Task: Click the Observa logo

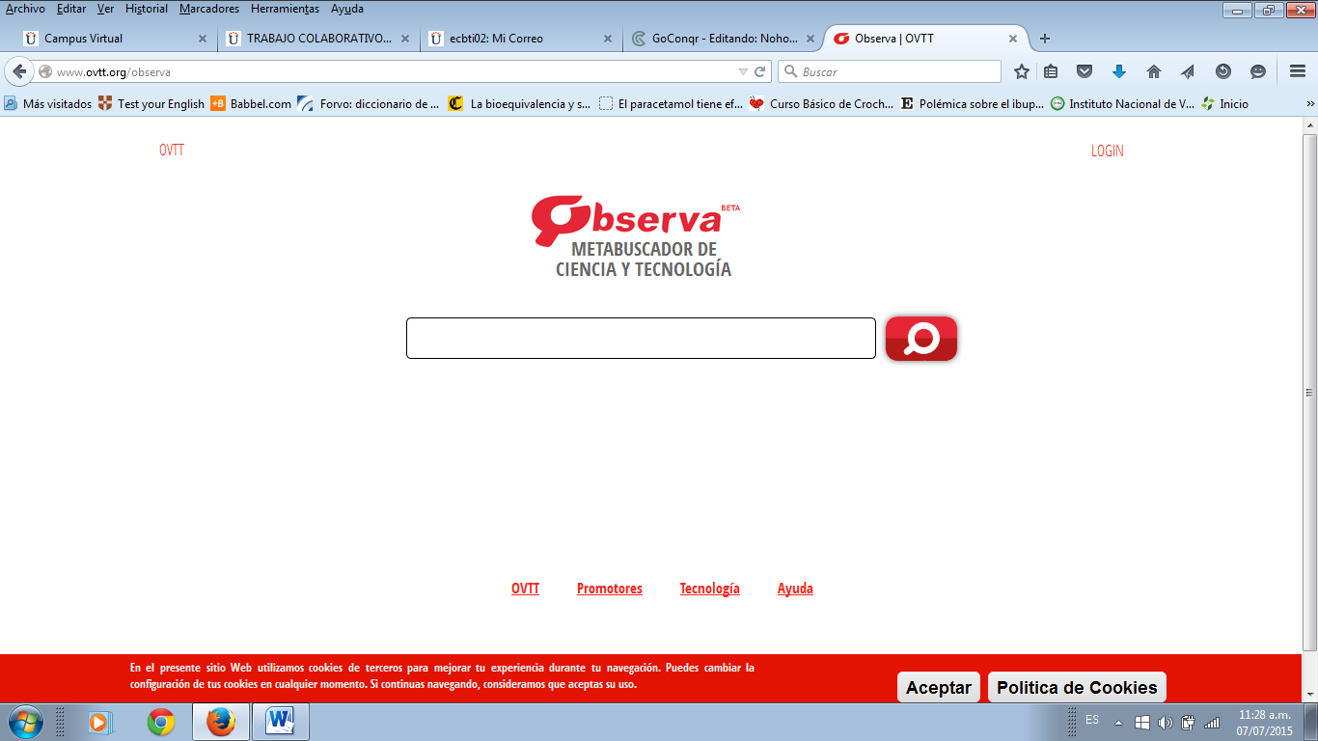Action: pyautogui.click(x=635, y=220)
